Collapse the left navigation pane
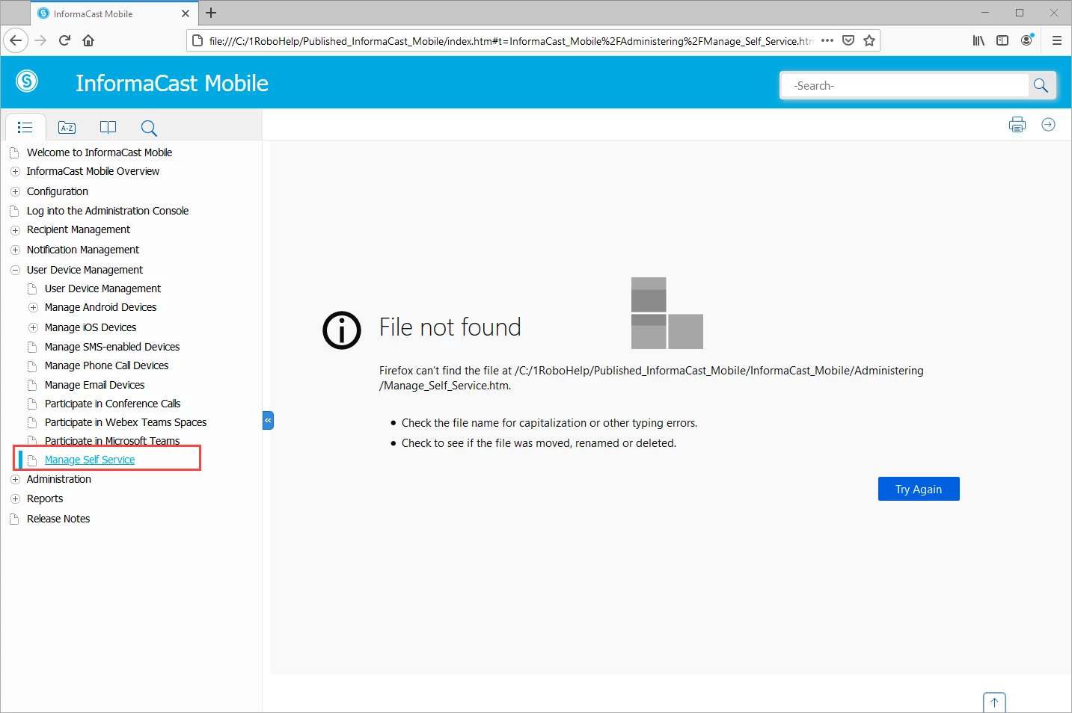 pos(268,420)
